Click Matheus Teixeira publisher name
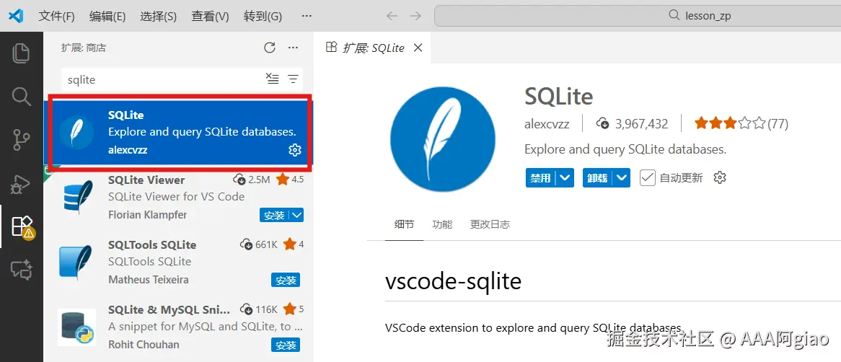 pyautogui.click(x=149, y=279)
